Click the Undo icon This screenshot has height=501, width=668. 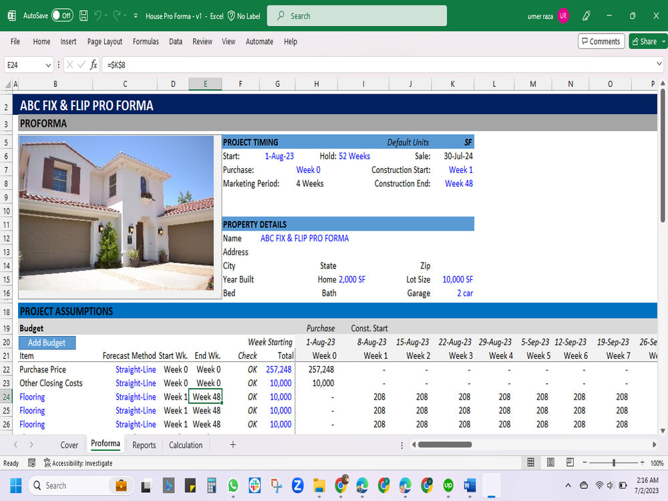[x=98, y=15]
